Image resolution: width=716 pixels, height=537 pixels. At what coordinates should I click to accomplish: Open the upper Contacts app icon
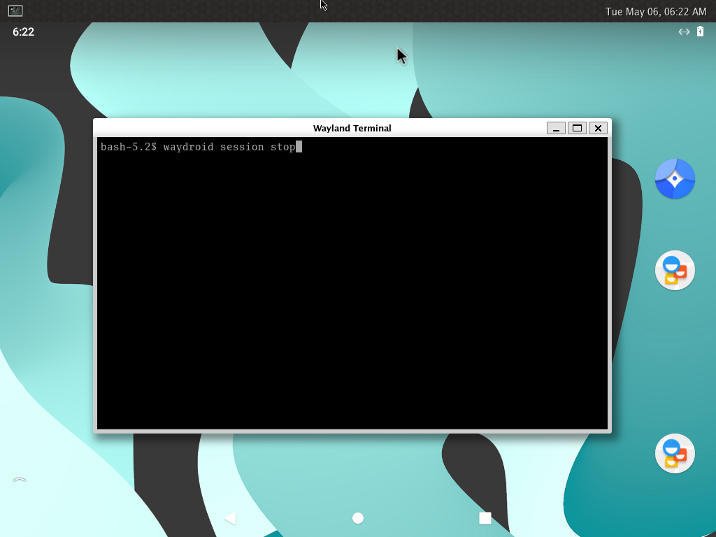pyautogui.click(x=675, y=271)
